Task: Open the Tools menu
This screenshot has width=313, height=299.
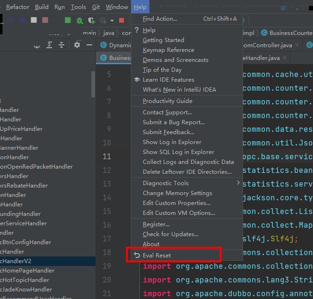Action: pos(78,7)
